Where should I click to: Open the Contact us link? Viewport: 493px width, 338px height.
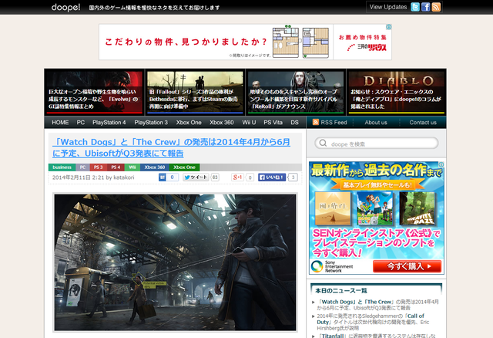[423, 123]
